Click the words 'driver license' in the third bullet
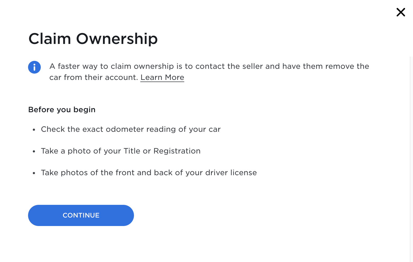Viewport: 413px width, 262px height. pos(231,173)
